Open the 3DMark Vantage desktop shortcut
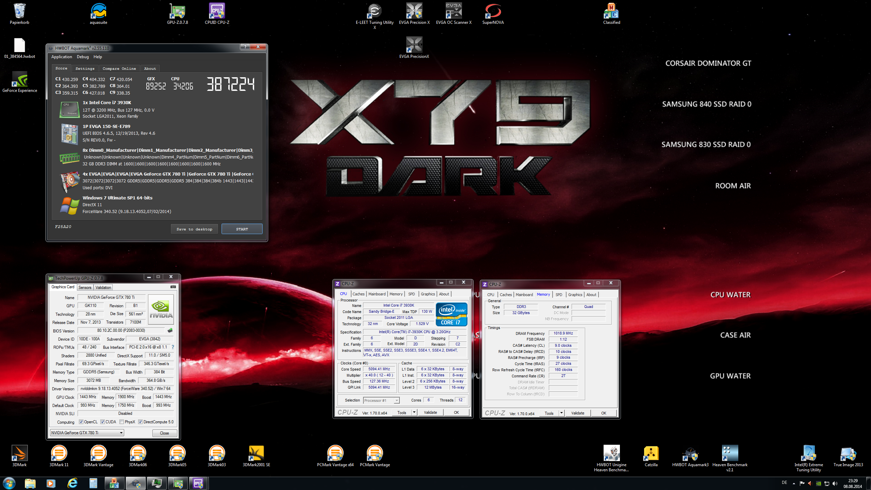This screenshot has width=871, height=490. click(x=98, y=456)
